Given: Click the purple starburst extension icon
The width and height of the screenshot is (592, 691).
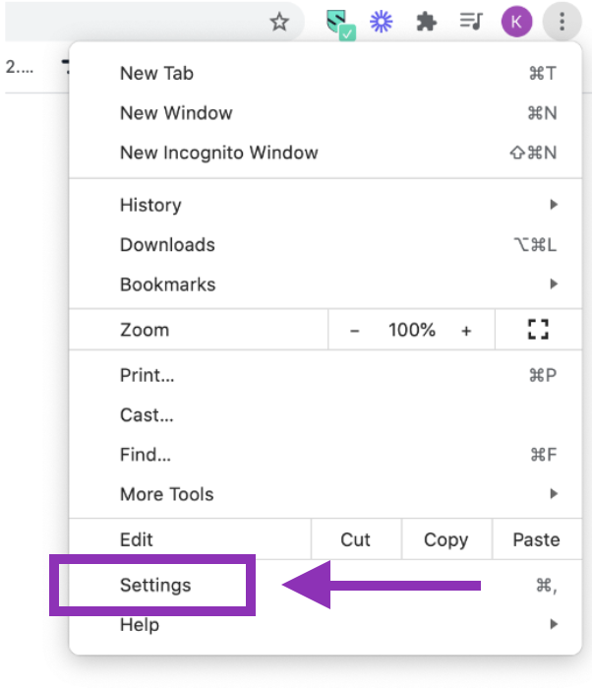Looking at the screenshot, I should 381,22.
